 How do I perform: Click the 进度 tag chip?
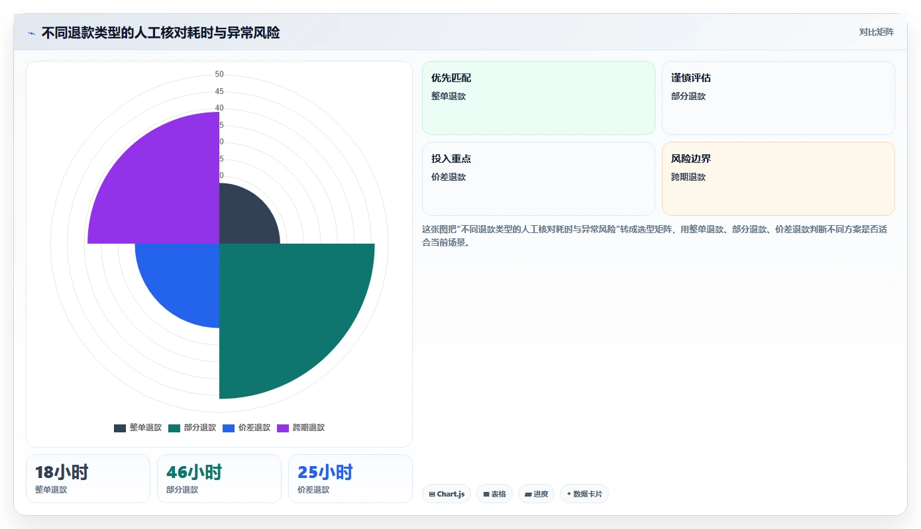(x=536, y=494)
